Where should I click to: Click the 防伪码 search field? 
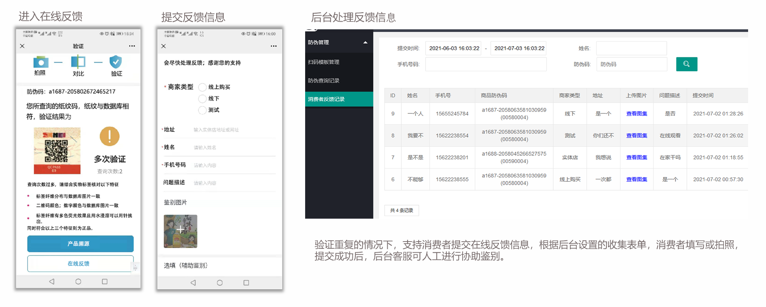point(632,64)
